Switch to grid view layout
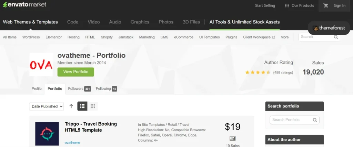Image resolution: width=353 pixels, height=147 pixels. 92,106
